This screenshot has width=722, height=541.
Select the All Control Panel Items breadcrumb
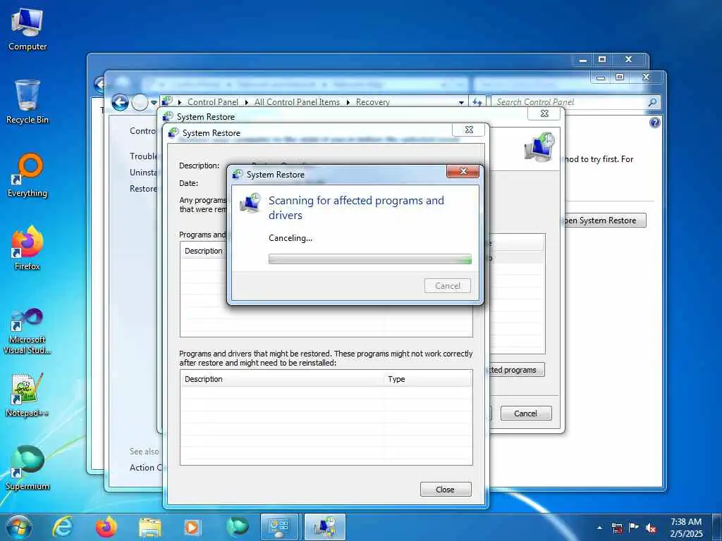(297, 102)
